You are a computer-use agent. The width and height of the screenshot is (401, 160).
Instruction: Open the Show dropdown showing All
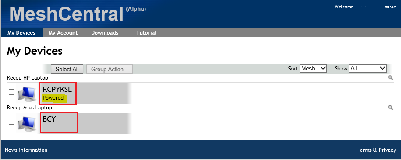point(368,68)
